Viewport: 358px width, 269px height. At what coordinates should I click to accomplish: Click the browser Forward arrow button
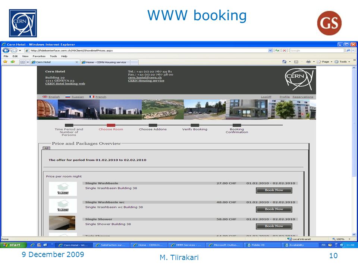tap(14, 50)
